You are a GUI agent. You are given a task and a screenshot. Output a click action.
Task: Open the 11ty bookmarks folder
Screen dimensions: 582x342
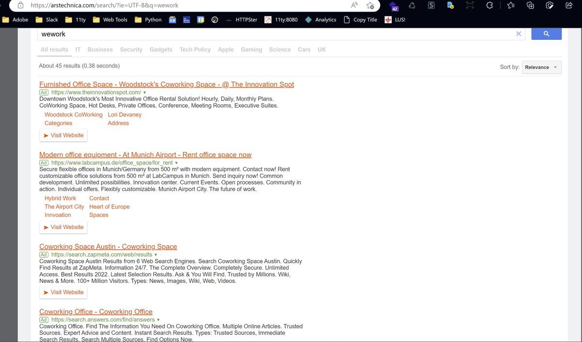75,20
